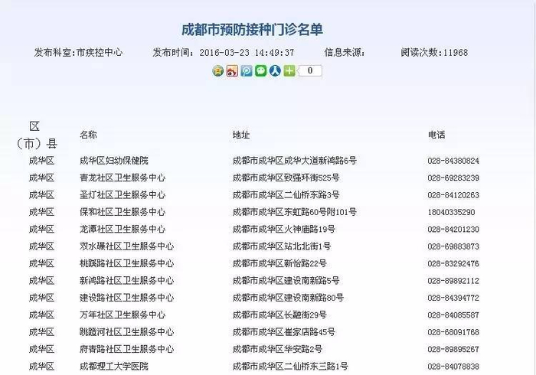
Task: Click phone number 028-68091768
Action: coord(453,332)
